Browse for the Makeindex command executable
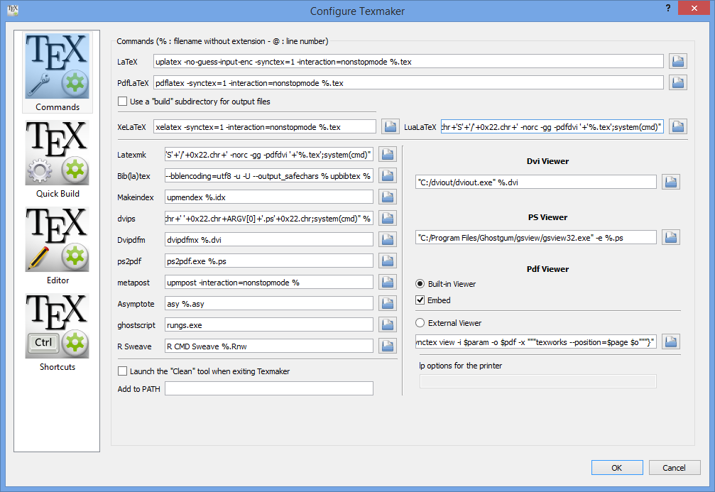The height and width of the screenshot is (492, 715). pyautogui.click(x=388, y=197)
